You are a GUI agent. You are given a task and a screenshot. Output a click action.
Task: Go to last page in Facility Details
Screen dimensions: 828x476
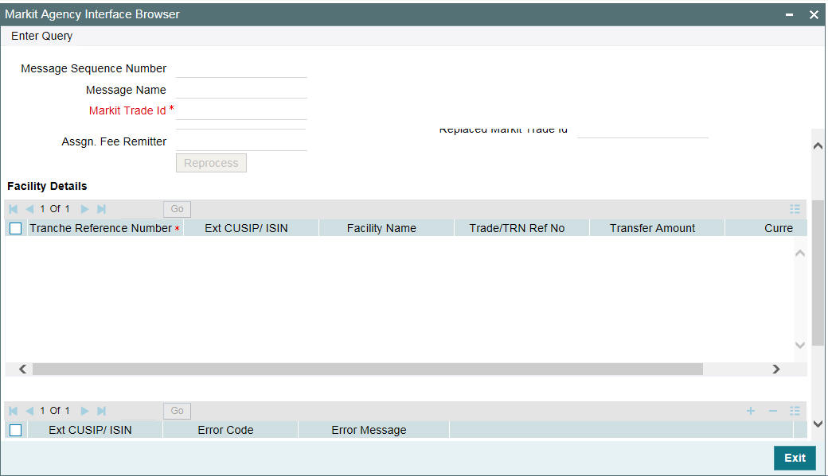click(101, 209)
